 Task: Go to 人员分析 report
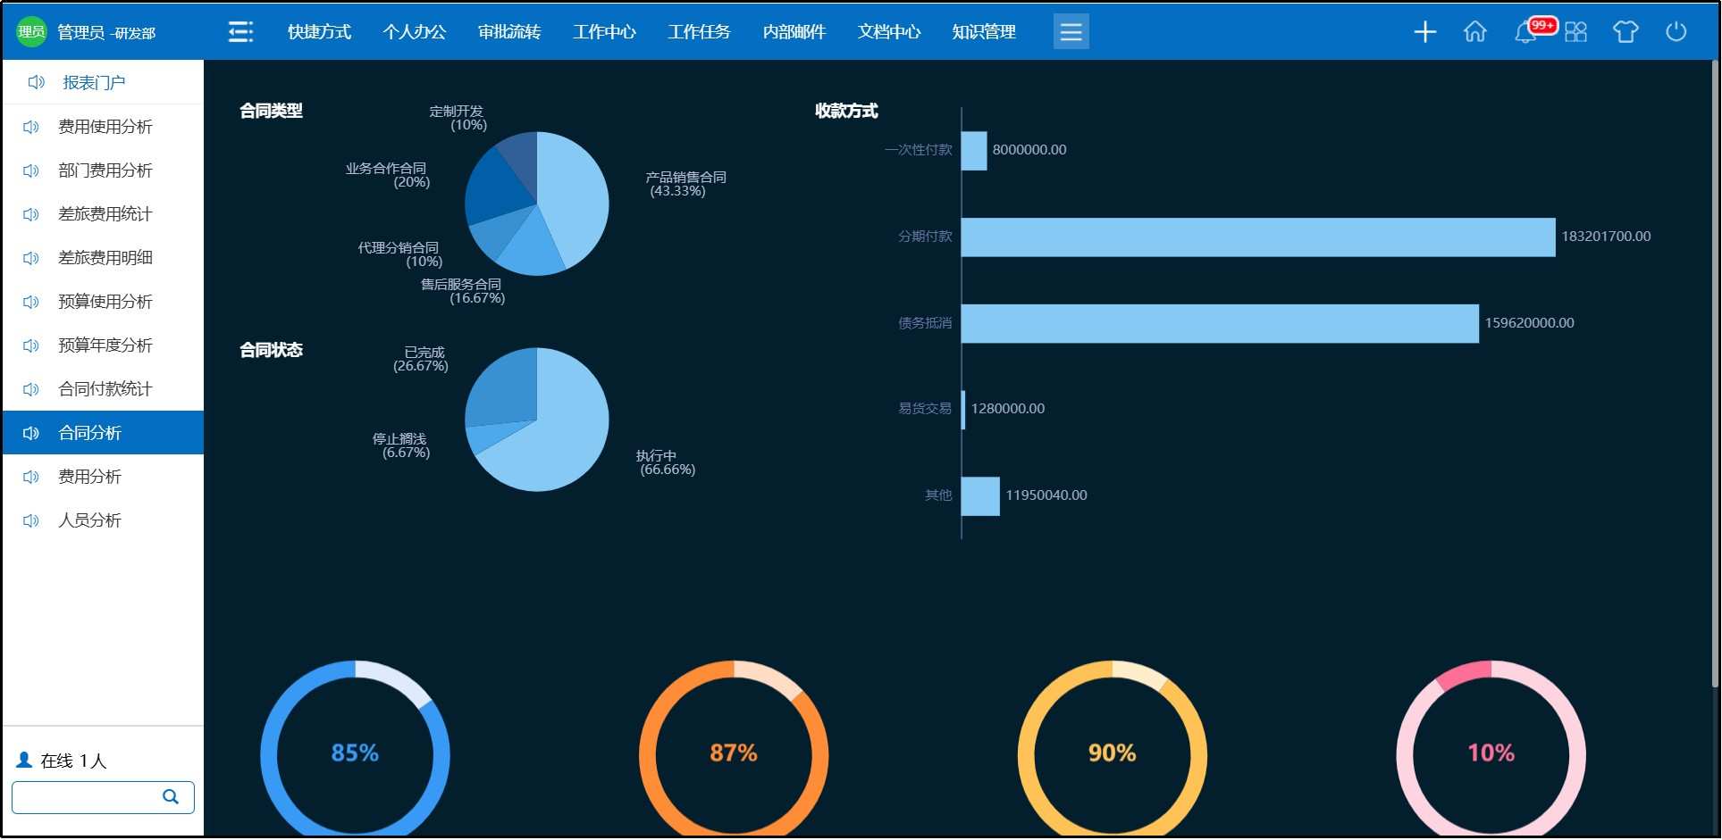(x=89, y=520)
